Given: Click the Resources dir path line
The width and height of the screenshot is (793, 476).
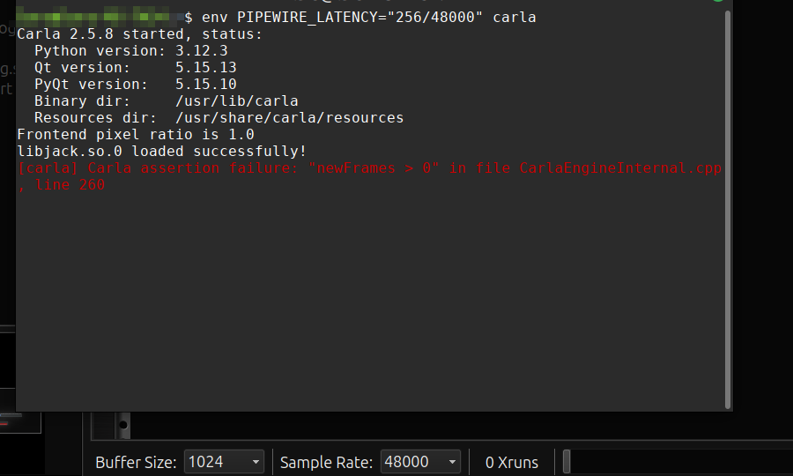Looking at the screenshot, I should point(219,117).
